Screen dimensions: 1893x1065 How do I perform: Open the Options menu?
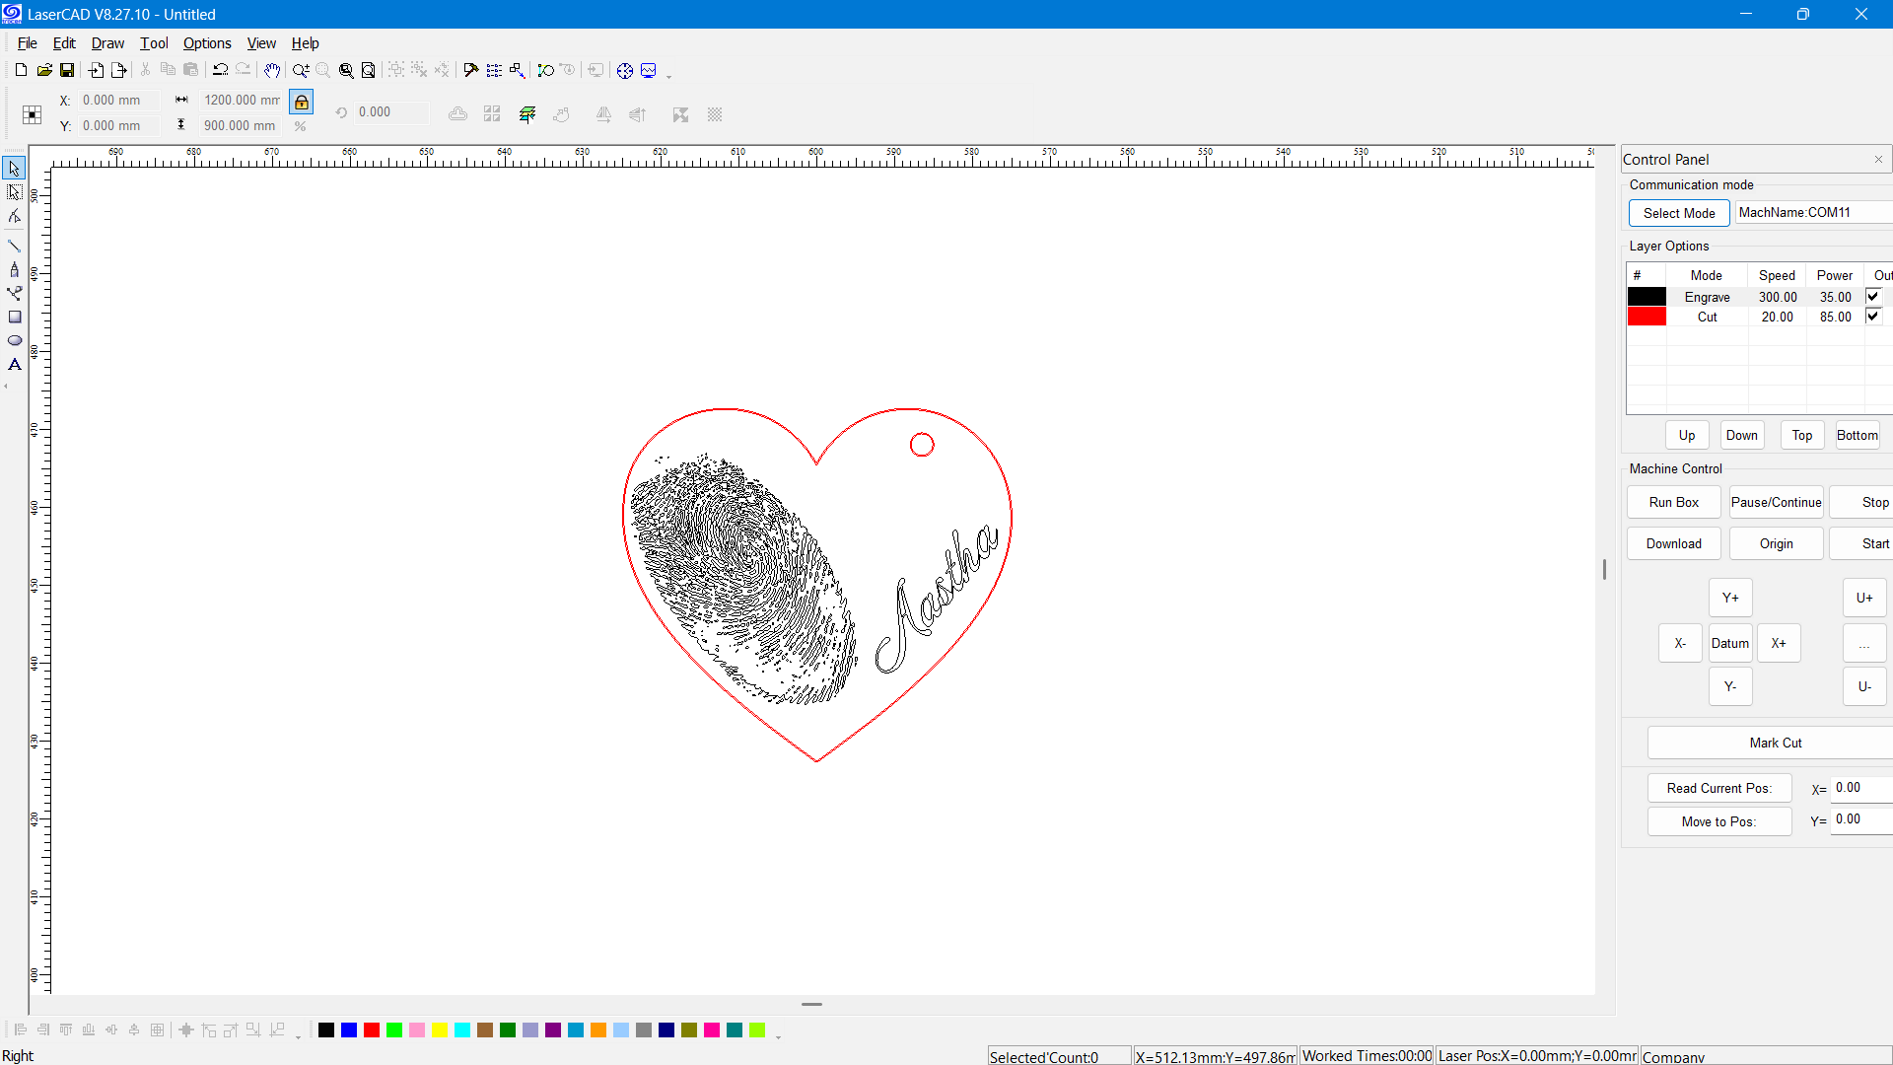(207, 43)
